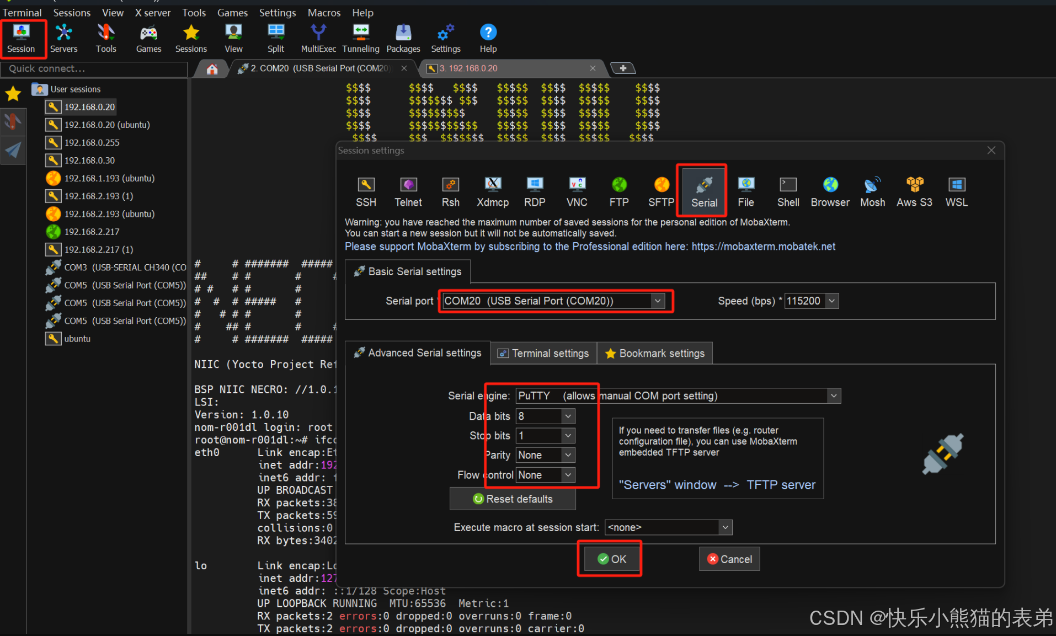Click the Cancel button
This screenshot has width=1056, height=636.
[729, 559]
